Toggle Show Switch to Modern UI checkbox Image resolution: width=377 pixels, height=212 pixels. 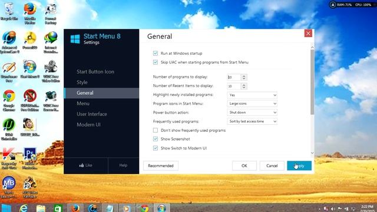(x=156, y=148)
